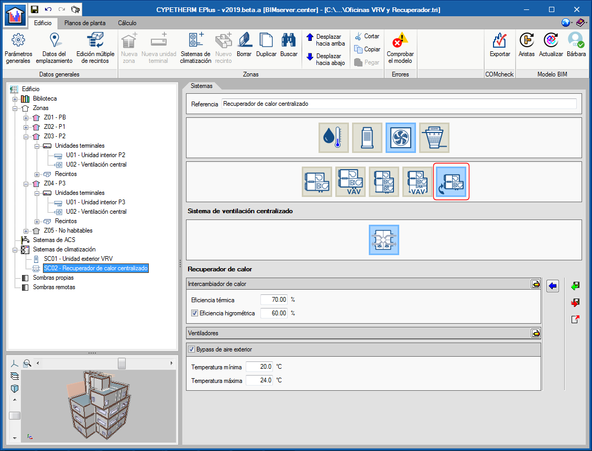Click the Cortar button
The image size is (592, 451).
point(367,36)
